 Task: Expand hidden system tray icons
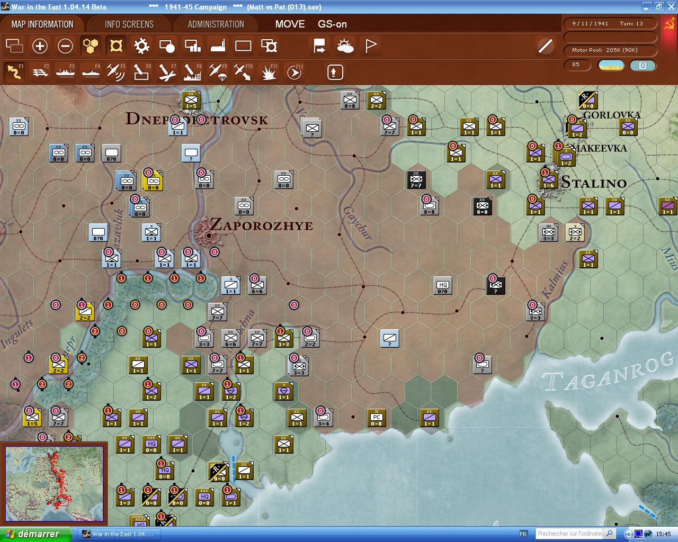629,534
